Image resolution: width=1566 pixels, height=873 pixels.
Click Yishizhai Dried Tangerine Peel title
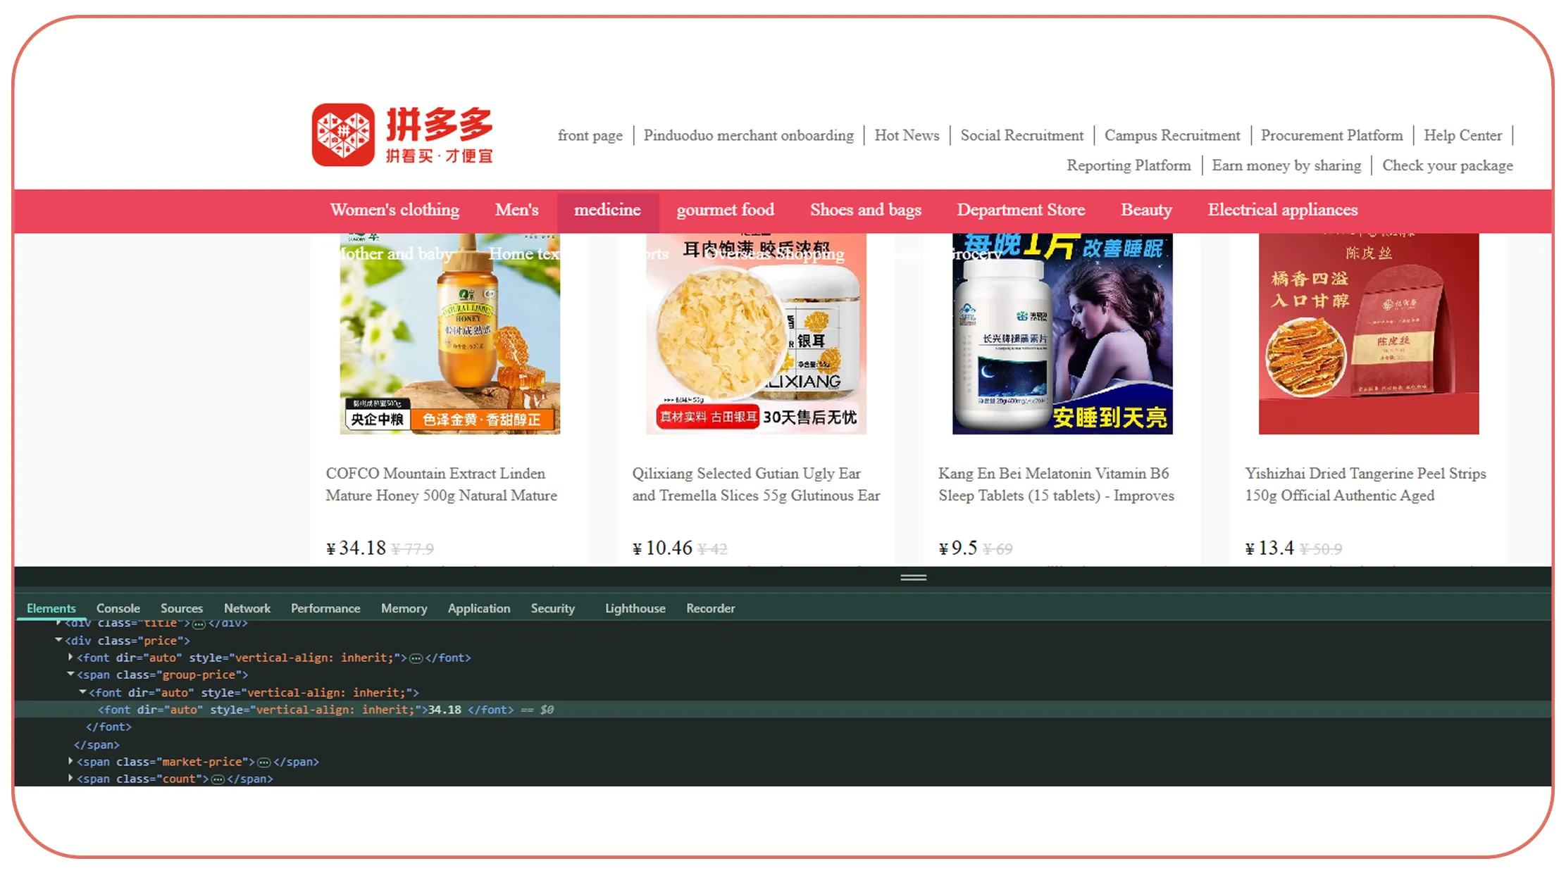(x=1365, y=484)
